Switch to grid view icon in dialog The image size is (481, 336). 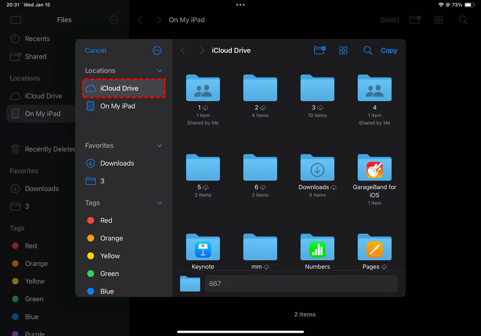tap(343, 51)
